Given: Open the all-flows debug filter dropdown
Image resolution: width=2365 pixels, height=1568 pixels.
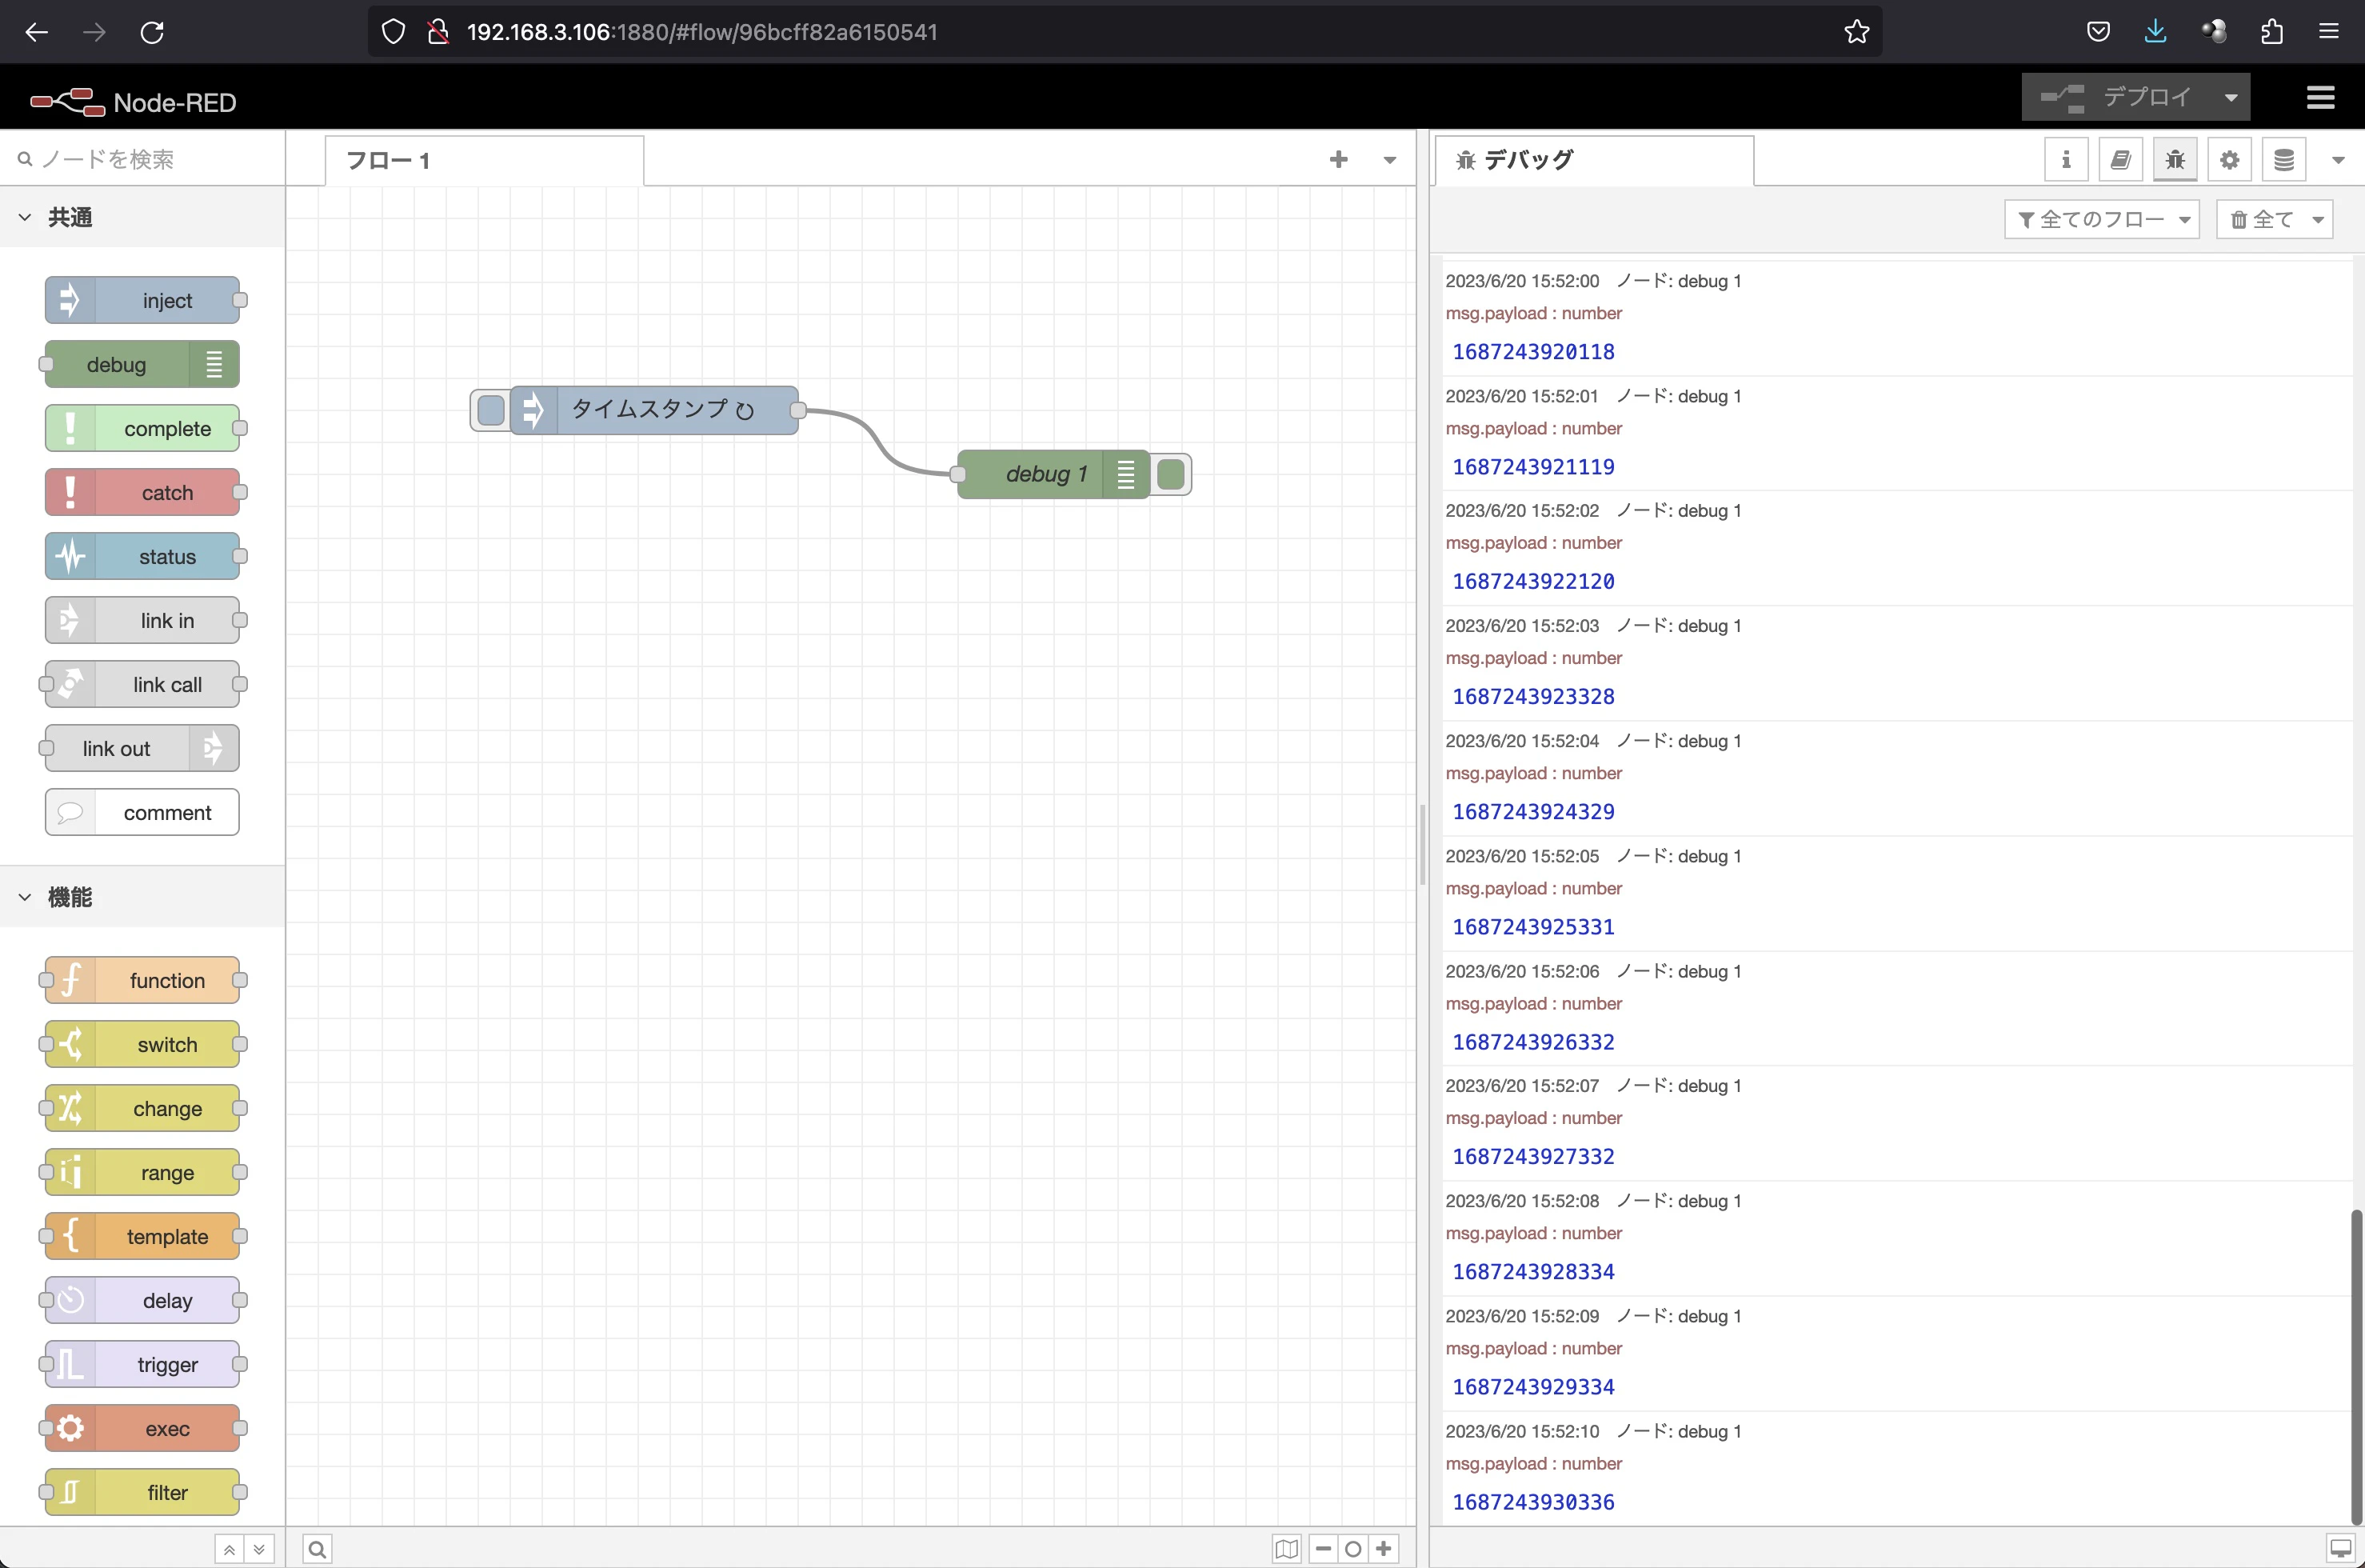Looking at the screenshot, I should click(x=2101, y=219).
